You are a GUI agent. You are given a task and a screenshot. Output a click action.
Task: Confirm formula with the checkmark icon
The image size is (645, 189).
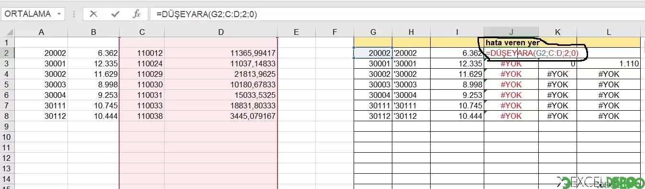coord(115,14)
